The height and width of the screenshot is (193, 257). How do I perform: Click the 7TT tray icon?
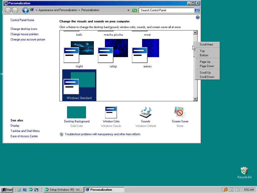(x=231, y=190)
